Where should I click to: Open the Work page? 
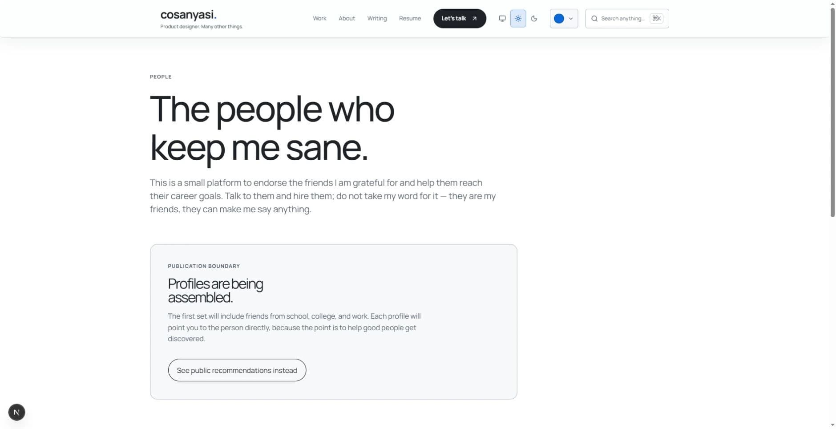319,18
